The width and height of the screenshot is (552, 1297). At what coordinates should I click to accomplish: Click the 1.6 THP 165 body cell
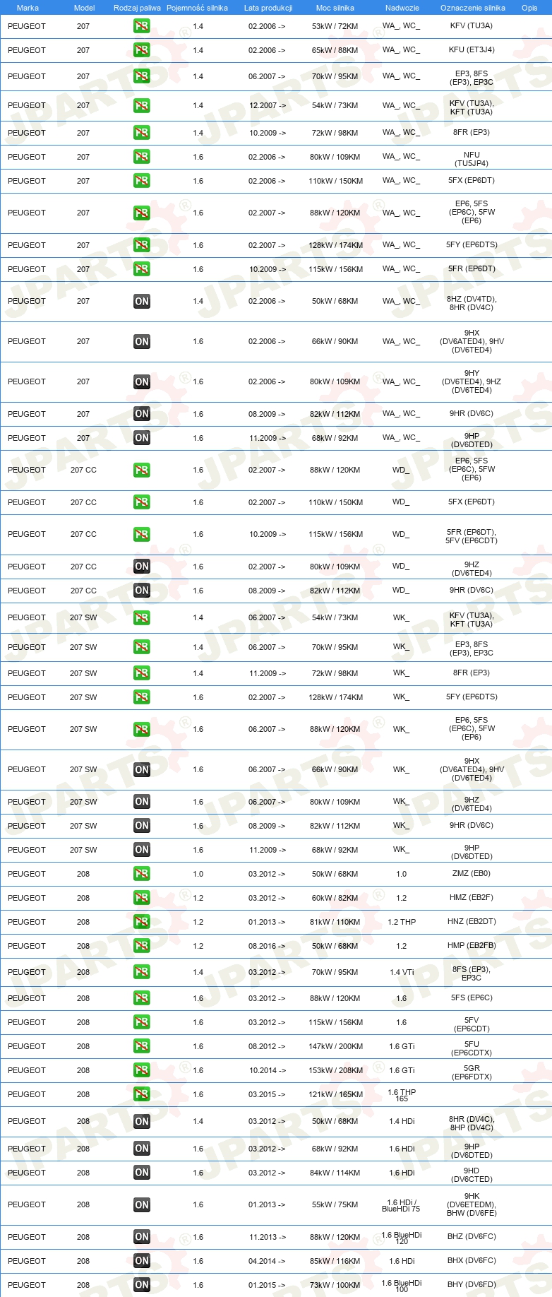point(402,1095)
